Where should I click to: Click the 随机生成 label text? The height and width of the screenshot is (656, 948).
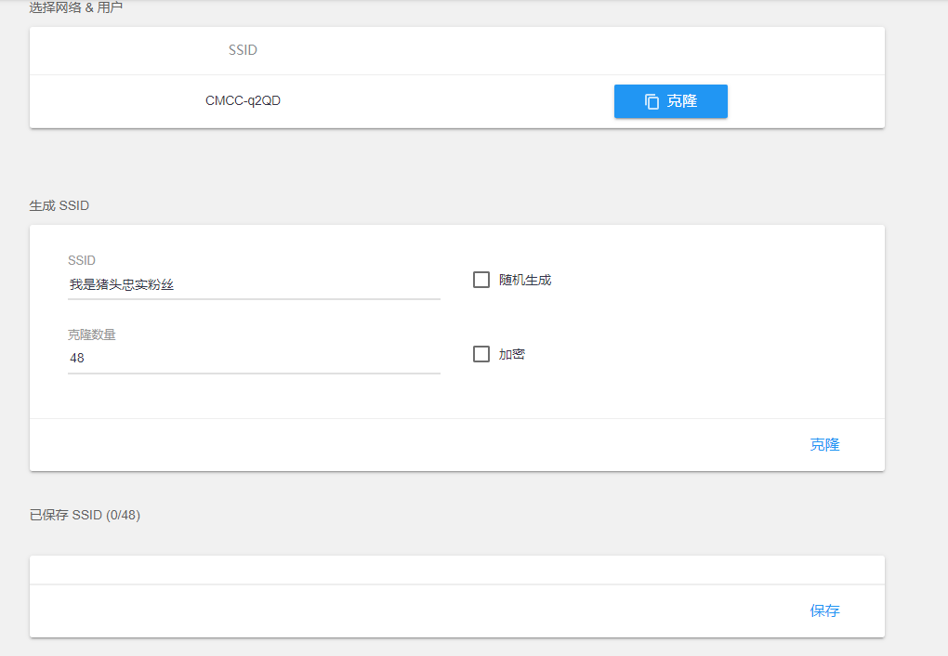point(525,280)
